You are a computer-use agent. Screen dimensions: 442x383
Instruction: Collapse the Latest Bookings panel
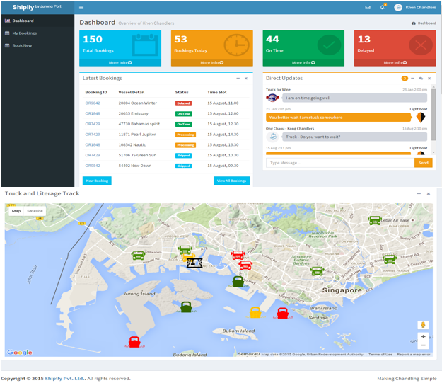[x=238, y=79]
